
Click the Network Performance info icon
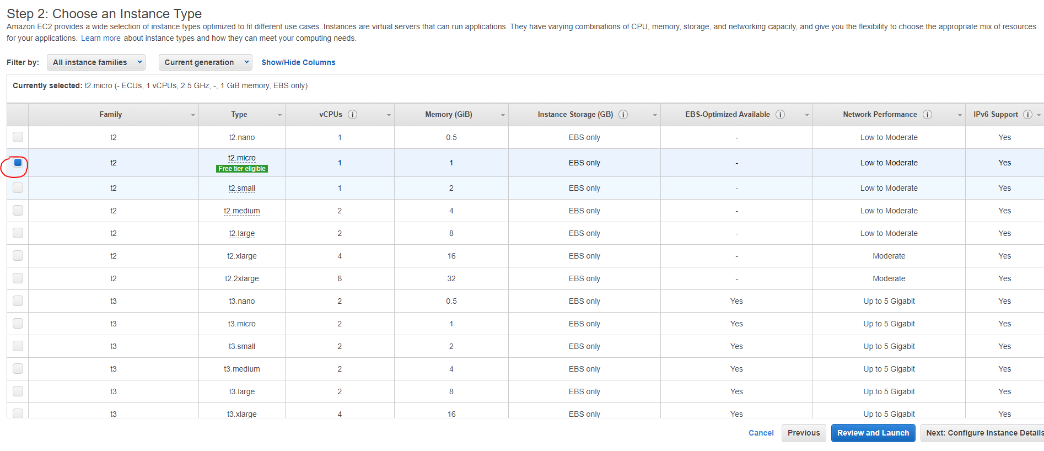point(928,114)
